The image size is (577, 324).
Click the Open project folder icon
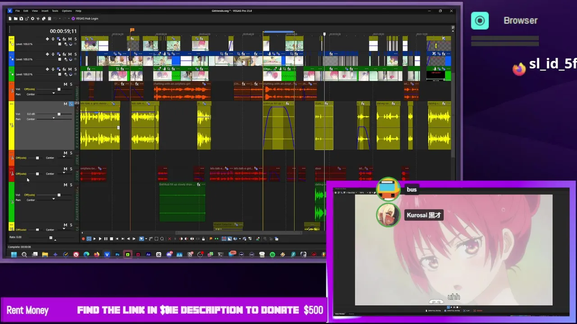tap(16, 18)
